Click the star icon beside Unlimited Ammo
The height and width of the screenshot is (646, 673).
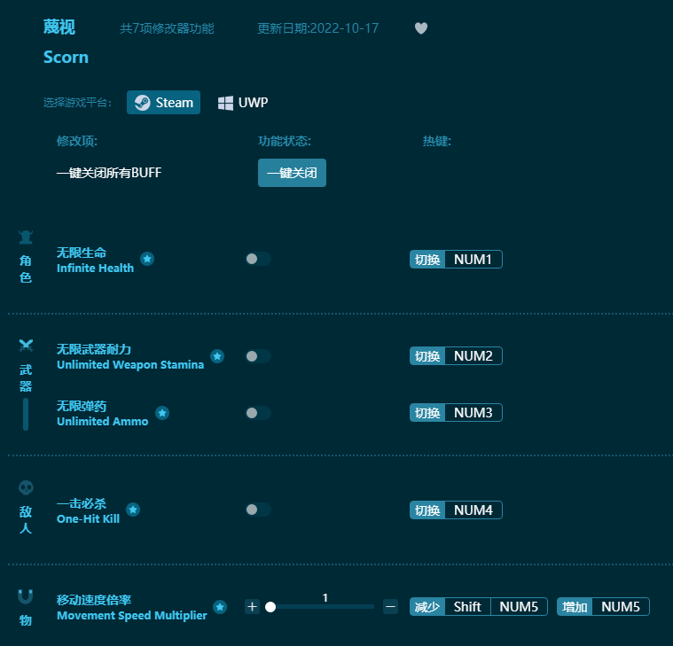(162, 413)
